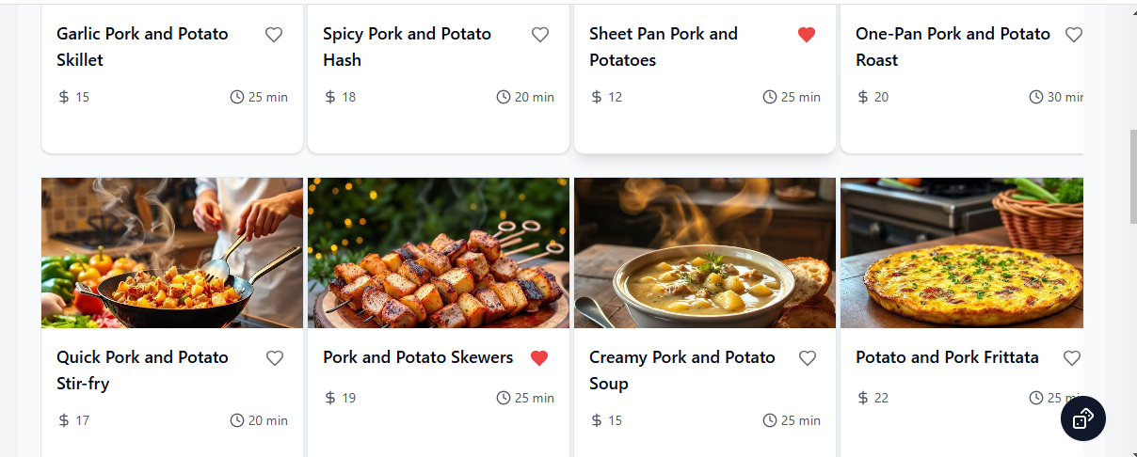Viewport: 1137px width, 457px height.
Task: View the creamy soup bowl image
Action: (x=705, y=253)
